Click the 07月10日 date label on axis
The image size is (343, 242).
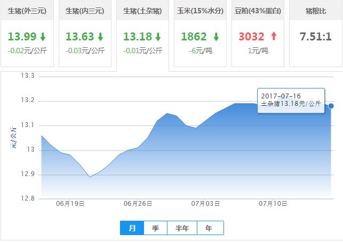pyautogui.click(x=273, y=204)
